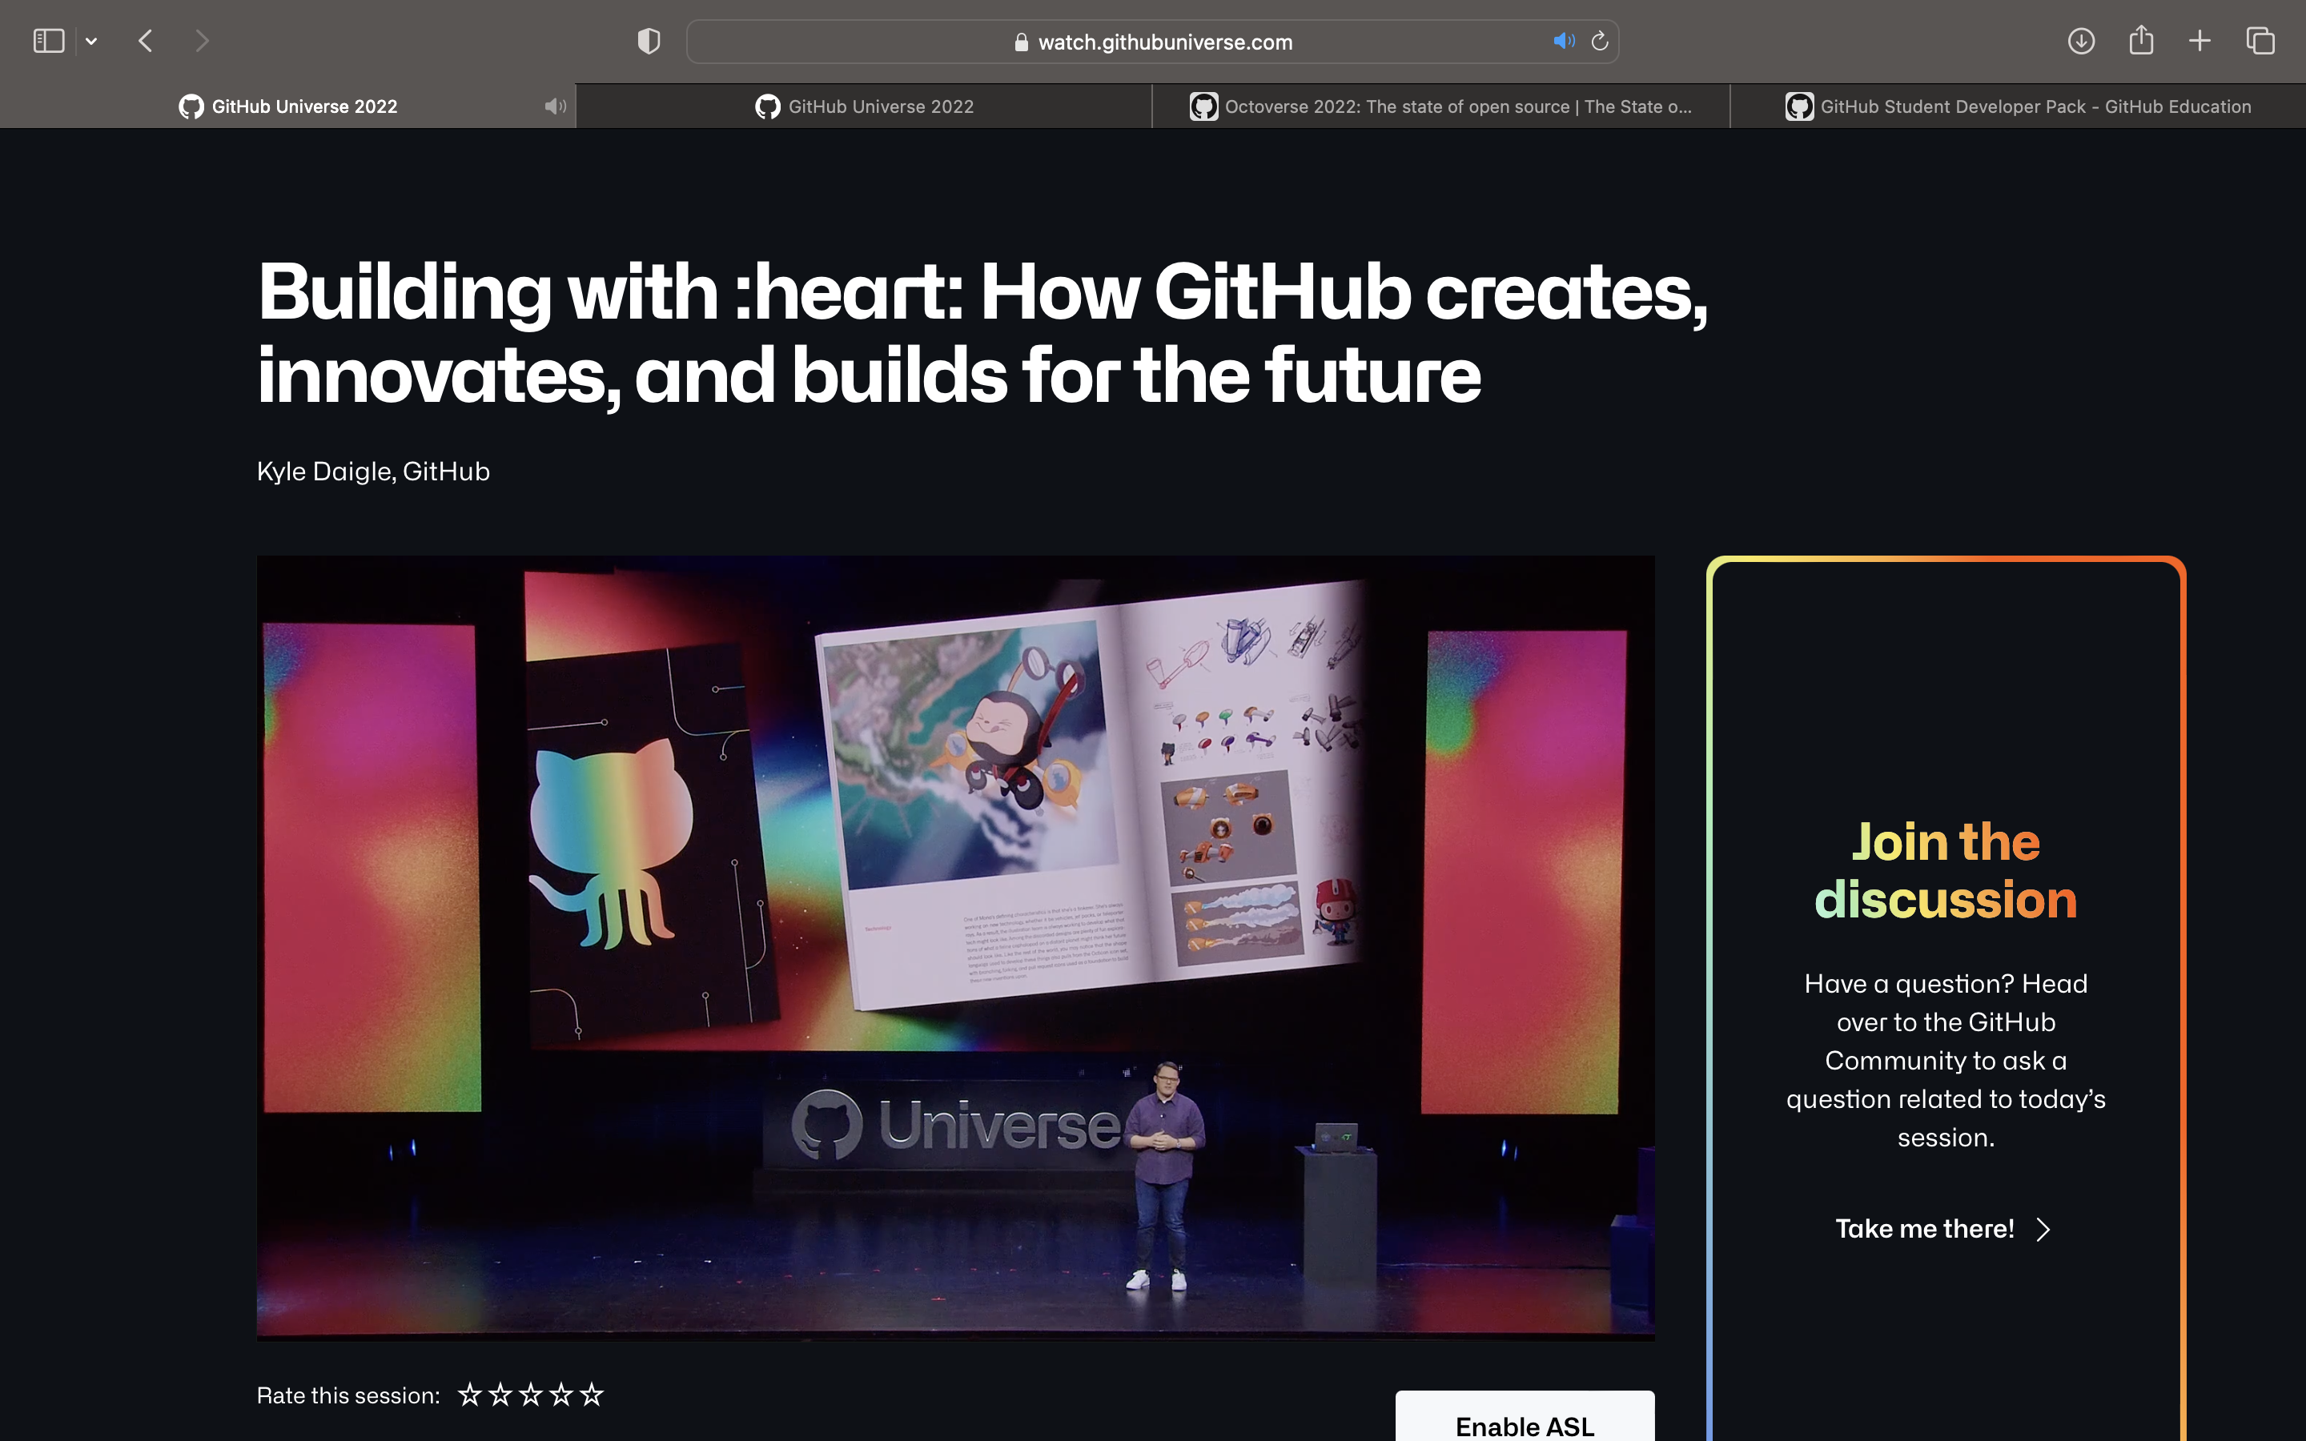Rate this session four stars
Viewport: 2306px width, 1441px height.
click(561, 1395)
